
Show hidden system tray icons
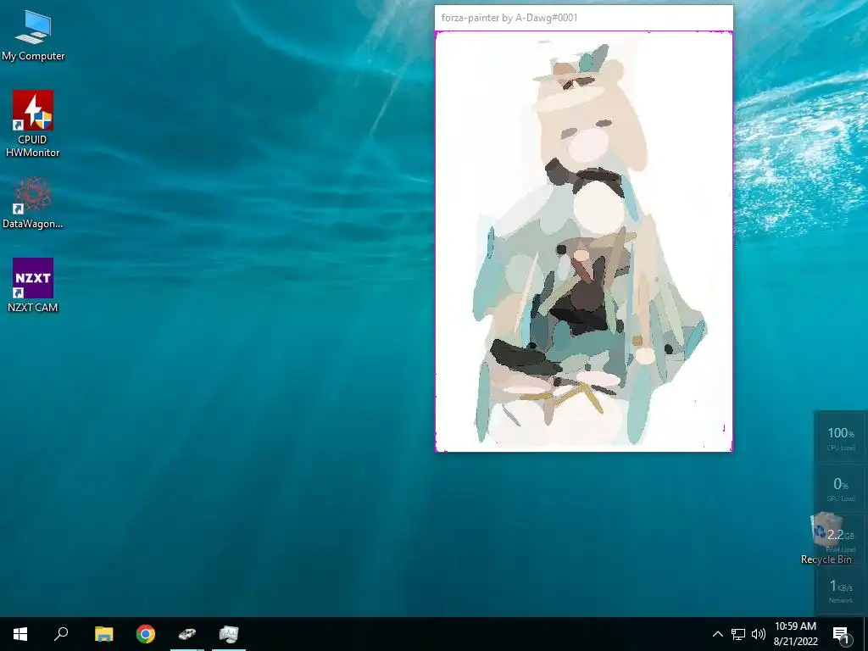[717, 634]
